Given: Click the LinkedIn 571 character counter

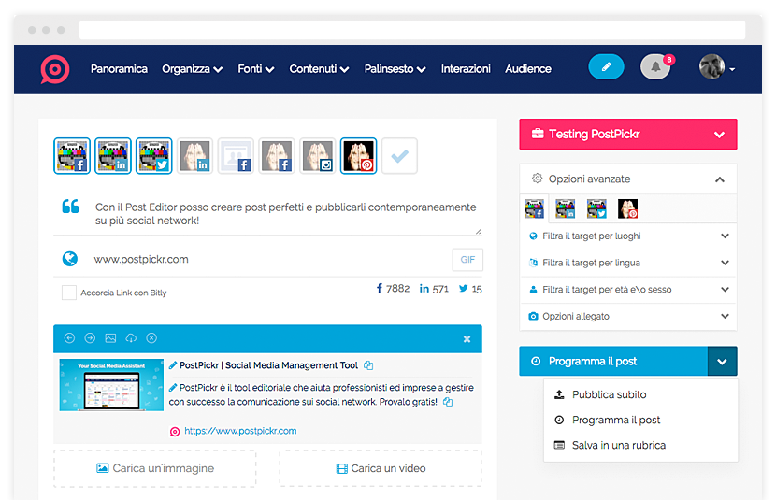Looking at the screenshot, I should coord(434,289).
